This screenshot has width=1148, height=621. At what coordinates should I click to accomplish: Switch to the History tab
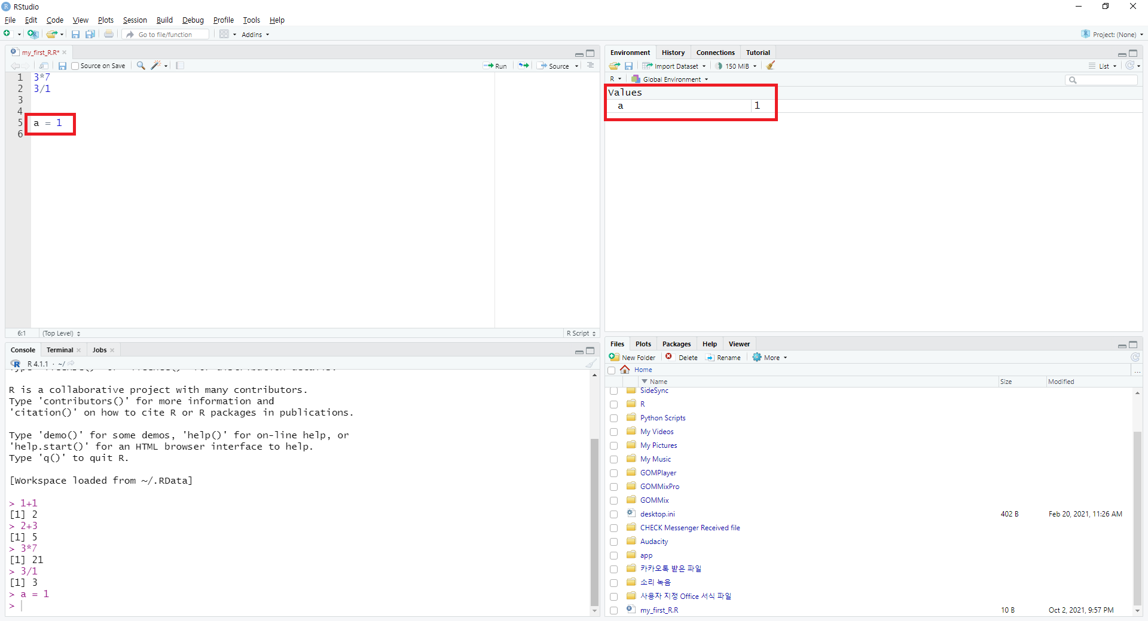[673, 53]
